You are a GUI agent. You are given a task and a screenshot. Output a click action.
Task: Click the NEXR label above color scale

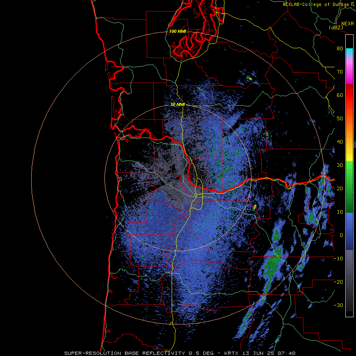tap(347, 24)
